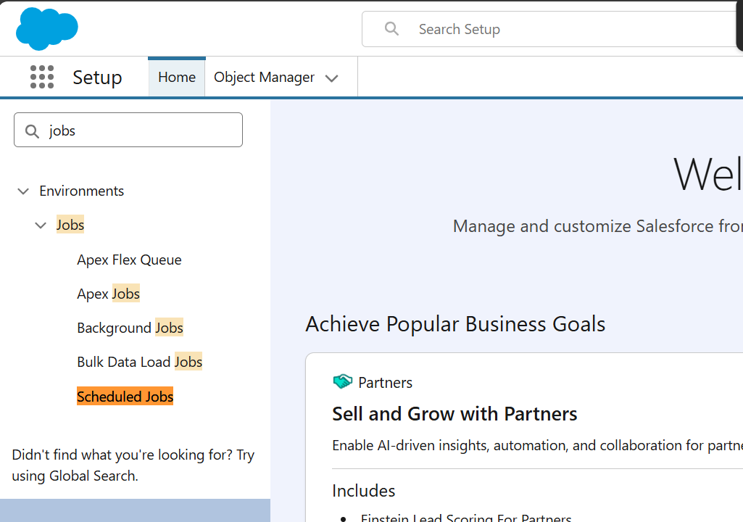Viewport: 743px width, 522px height.
Task: Open the Object Manager tab
Action: point(264,78)
